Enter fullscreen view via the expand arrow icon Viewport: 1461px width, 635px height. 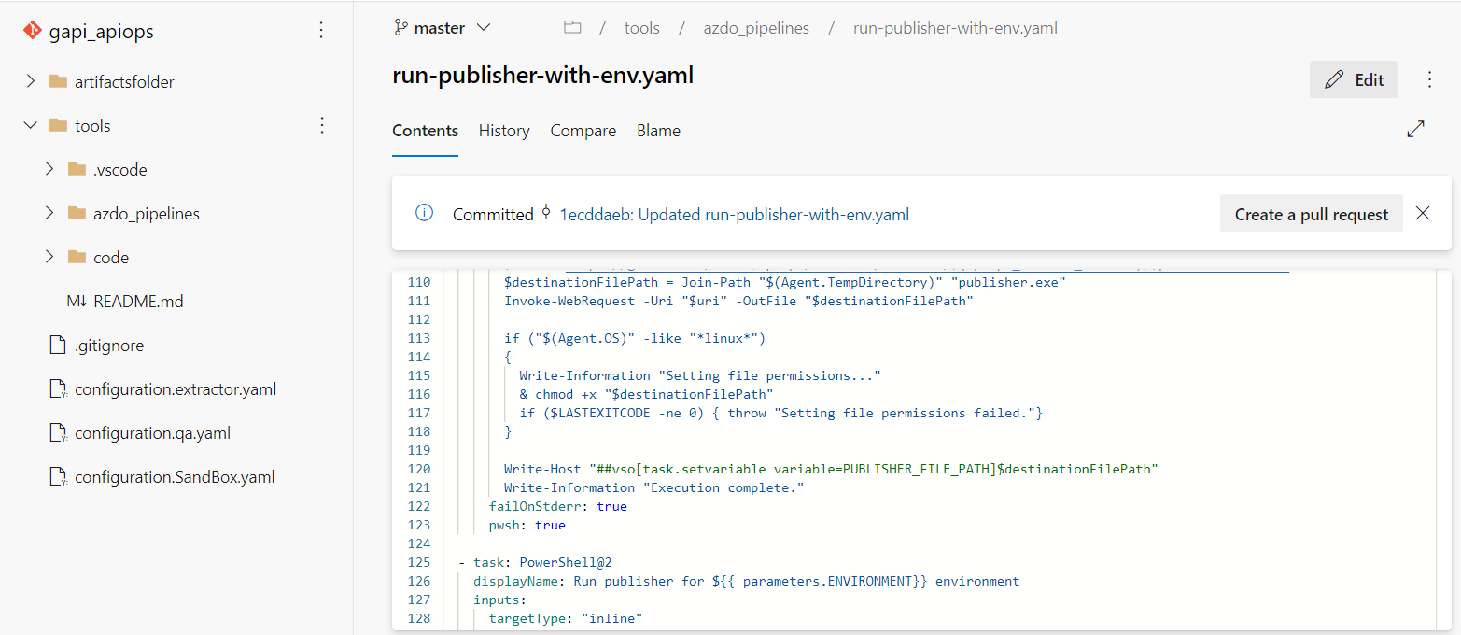coord(1416,129)
